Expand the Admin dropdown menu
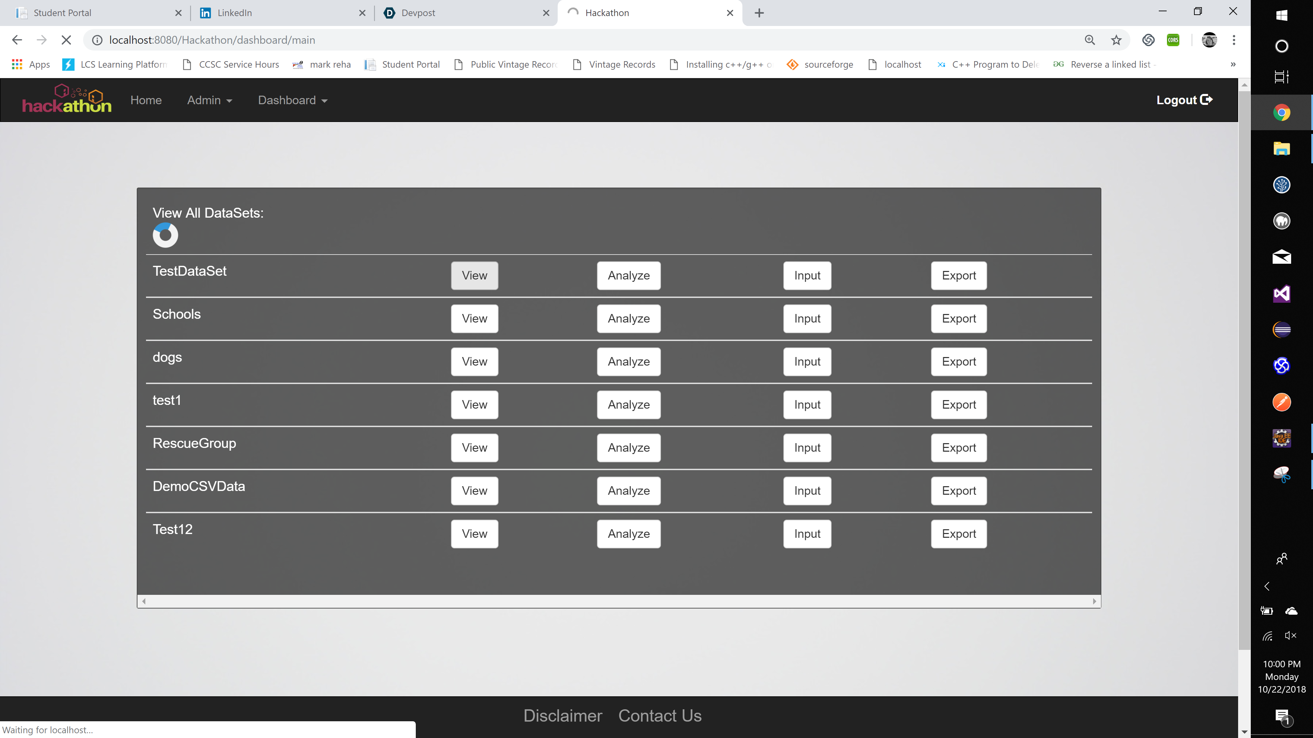This screenshot has width=1313, height=738. (210, 100)
